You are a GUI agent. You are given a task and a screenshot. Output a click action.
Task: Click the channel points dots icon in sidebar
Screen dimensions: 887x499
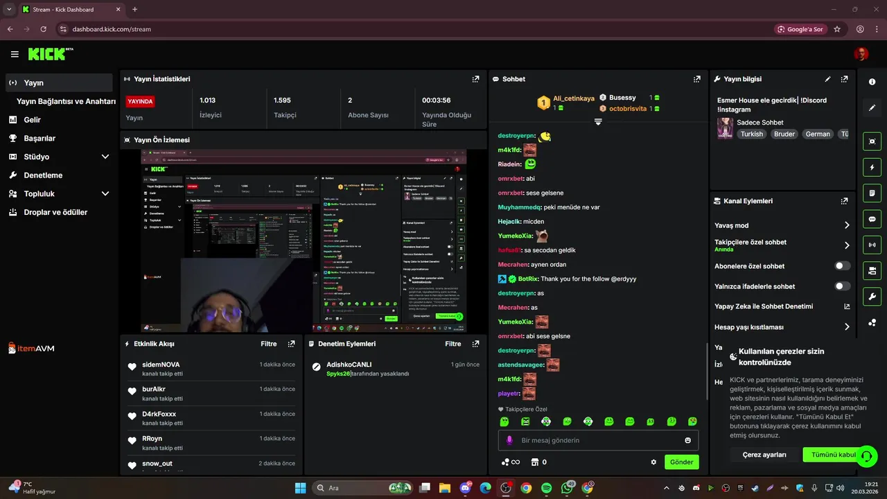(x=872, y=322)
